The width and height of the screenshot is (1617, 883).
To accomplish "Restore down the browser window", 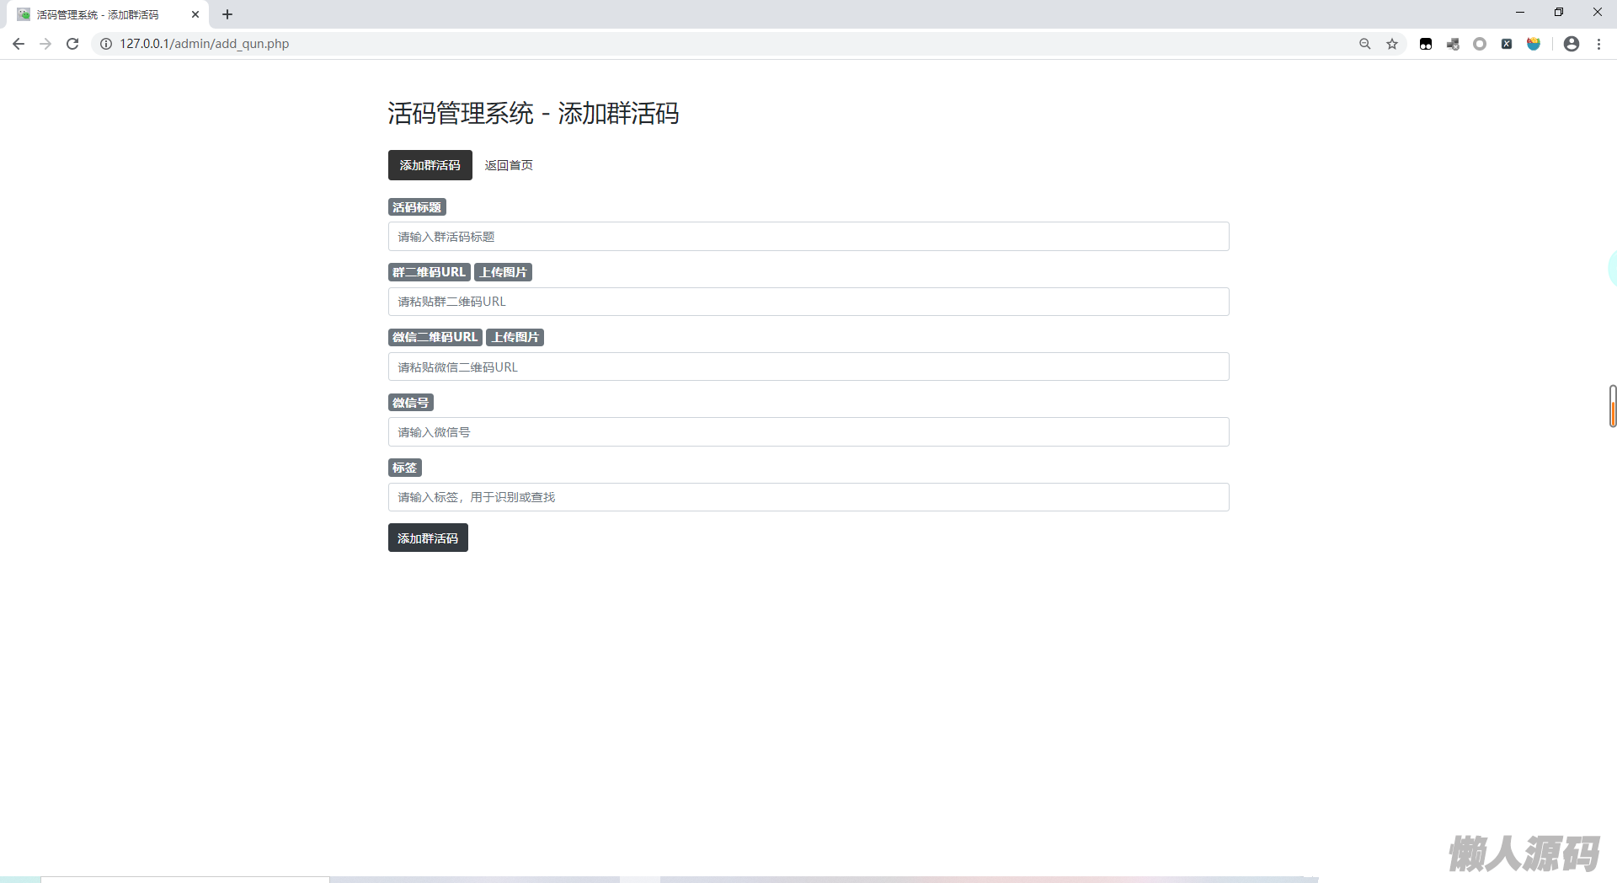I will click(x=1559, y=13).
